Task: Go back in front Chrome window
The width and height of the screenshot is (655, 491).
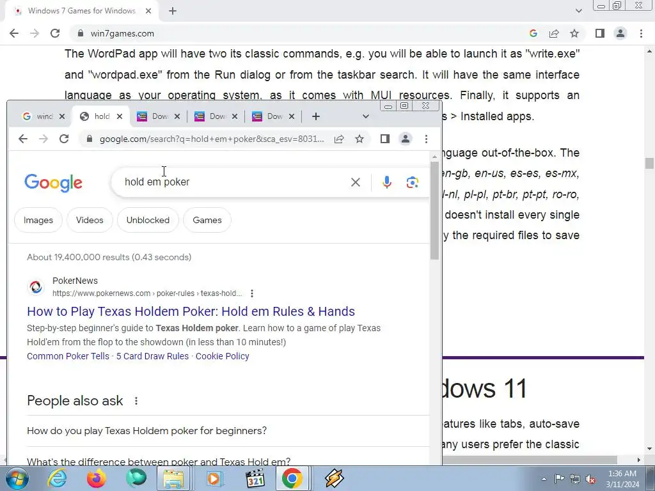Action: pos(23,139)
